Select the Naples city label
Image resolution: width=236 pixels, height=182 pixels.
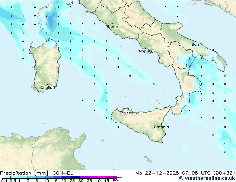(146, 51)
